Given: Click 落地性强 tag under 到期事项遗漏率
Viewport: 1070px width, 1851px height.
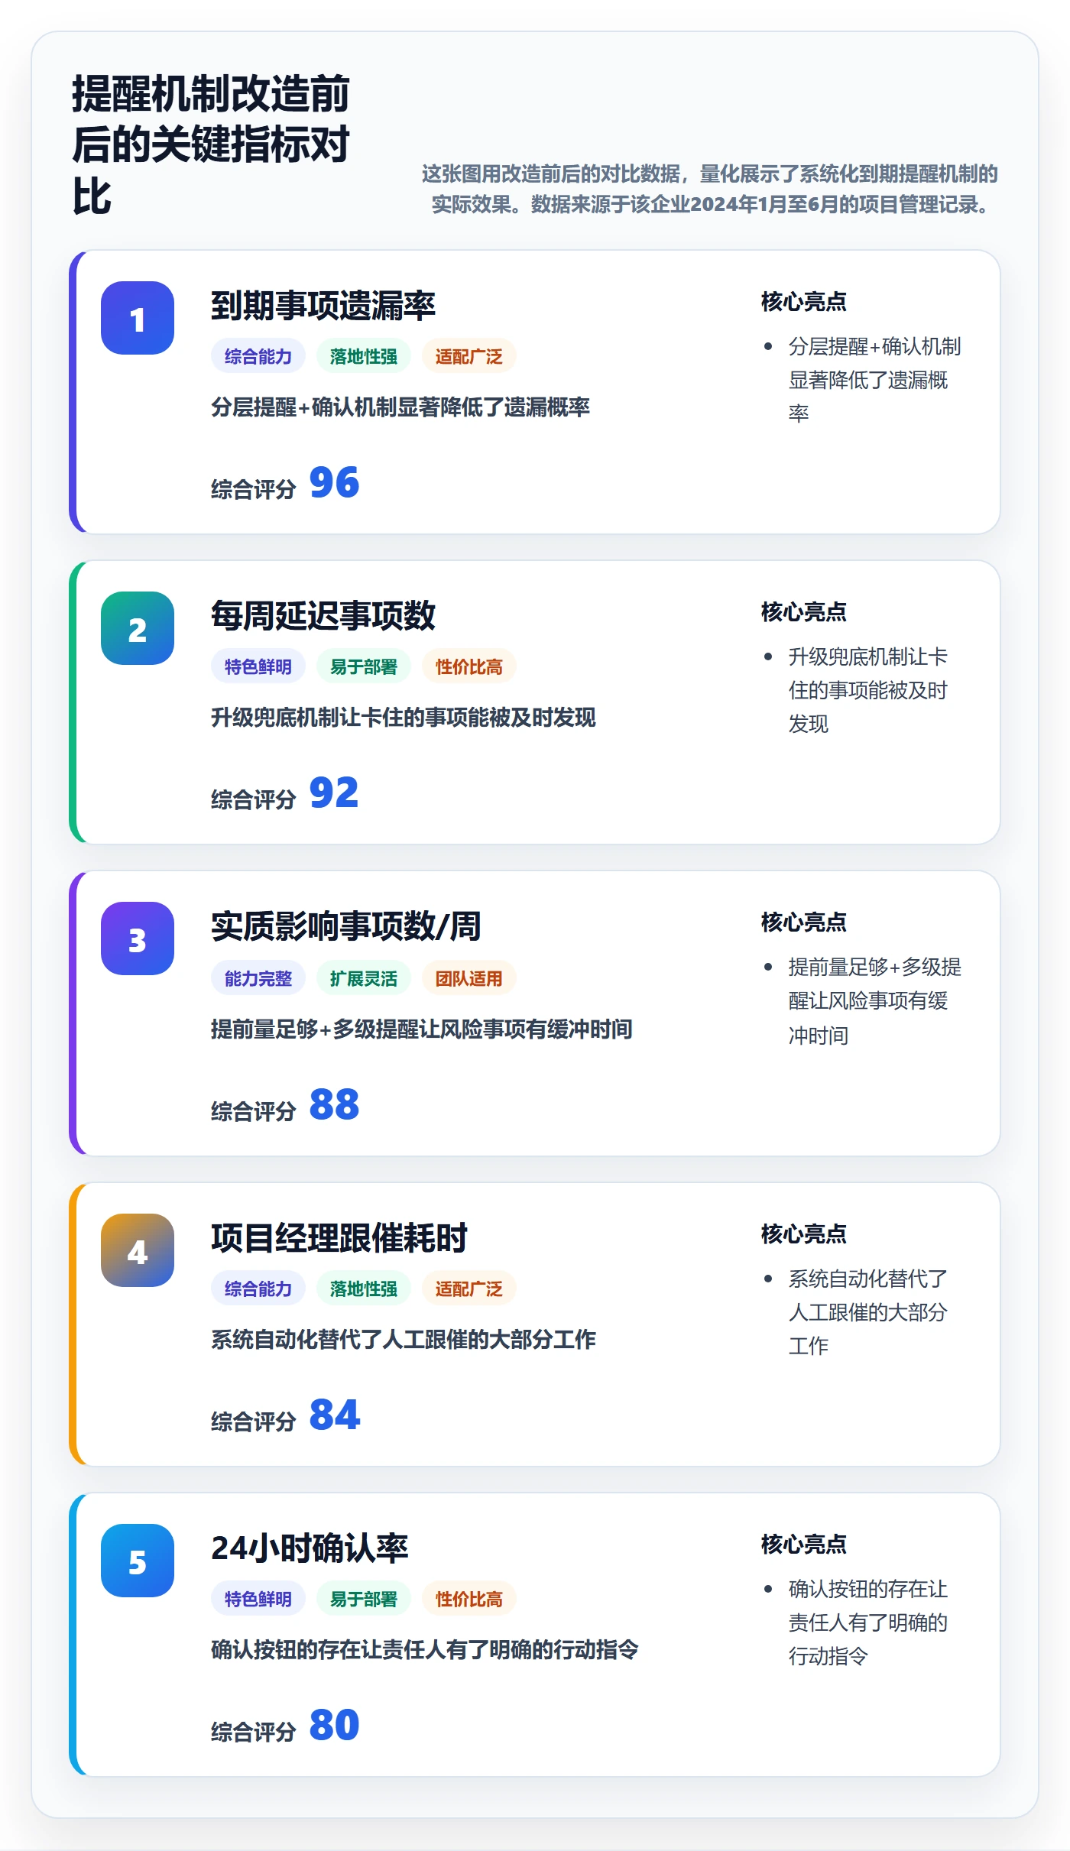Looking at the screenshot, I should point(364,356).
